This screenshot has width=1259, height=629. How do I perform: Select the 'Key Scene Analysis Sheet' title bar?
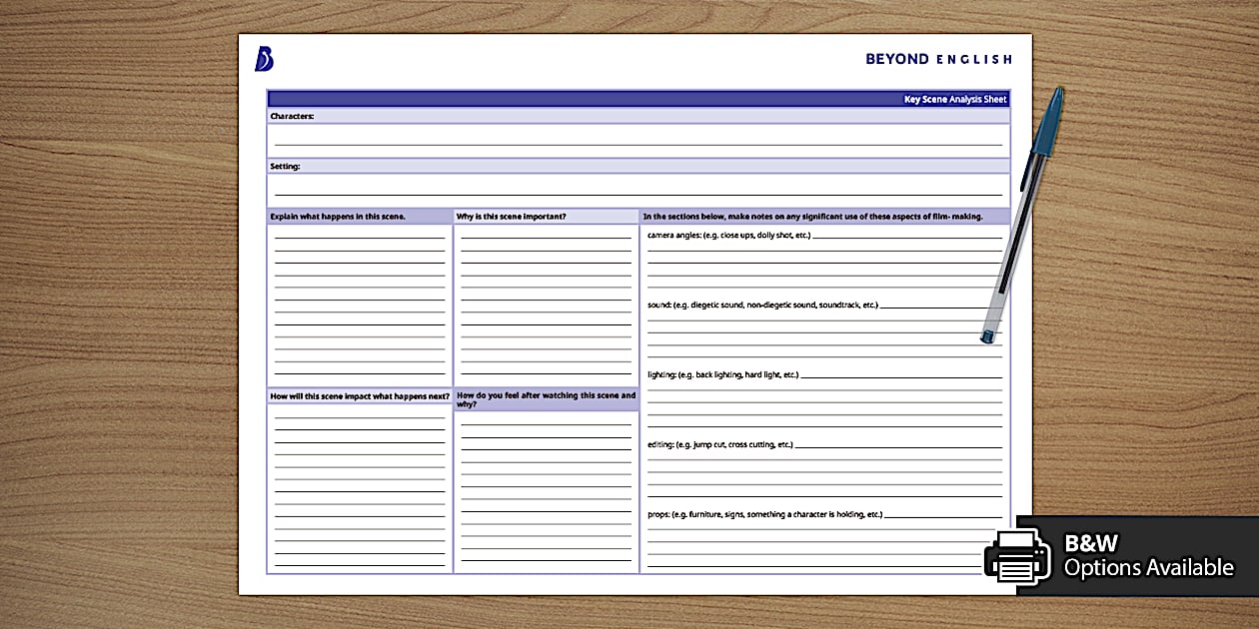[x=952, y=99]
